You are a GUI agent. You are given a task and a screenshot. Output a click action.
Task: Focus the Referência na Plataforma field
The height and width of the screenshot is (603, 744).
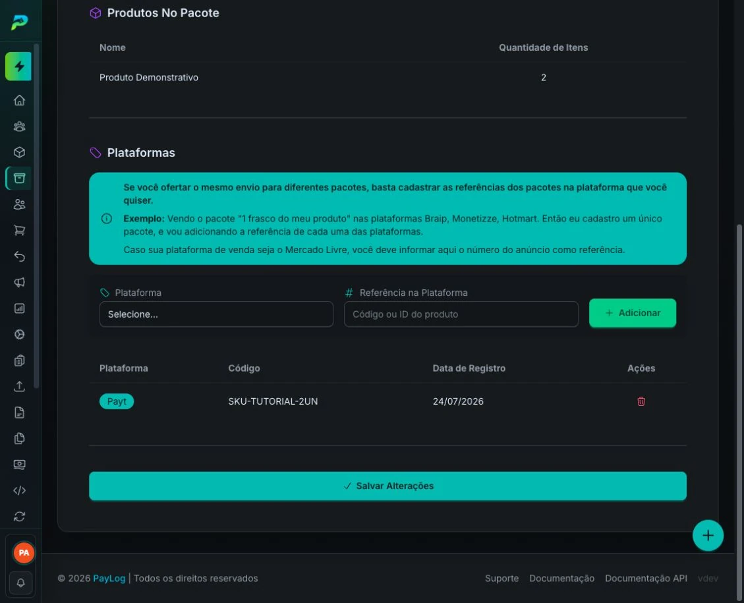(x=461, y=314)
